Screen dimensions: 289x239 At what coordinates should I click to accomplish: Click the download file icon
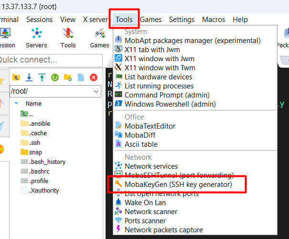tap(29, 77)
